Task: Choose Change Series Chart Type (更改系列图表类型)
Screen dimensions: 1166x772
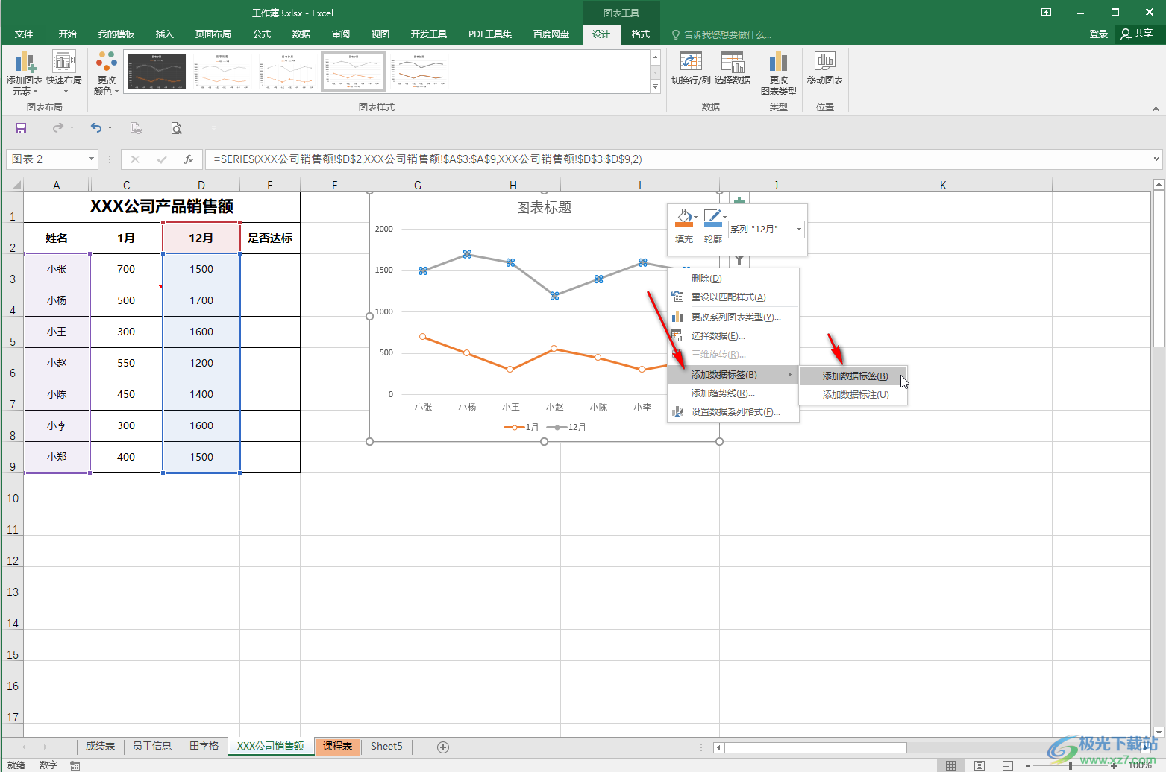Action: (x=734, y=317)
